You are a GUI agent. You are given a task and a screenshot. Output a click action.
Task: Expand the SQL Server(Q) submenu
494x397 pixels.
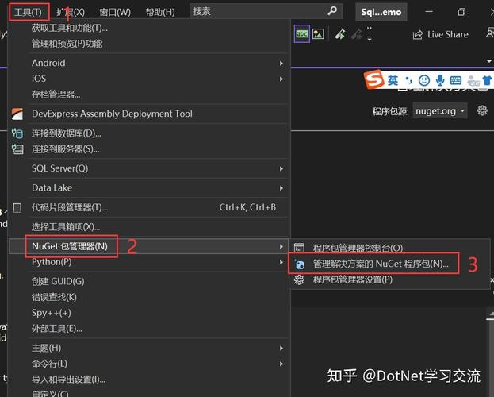click(x=149, y=168)
